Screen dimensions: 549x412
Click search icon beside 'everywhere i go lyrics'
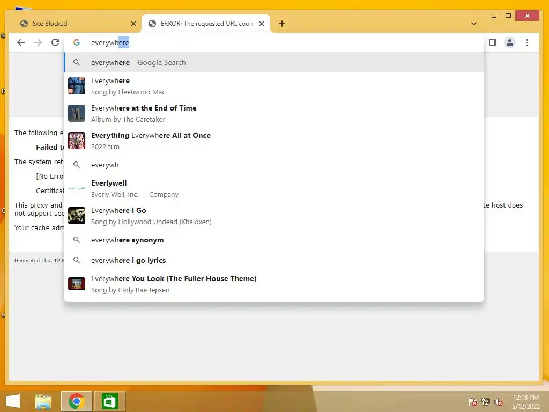pos(77,260)
